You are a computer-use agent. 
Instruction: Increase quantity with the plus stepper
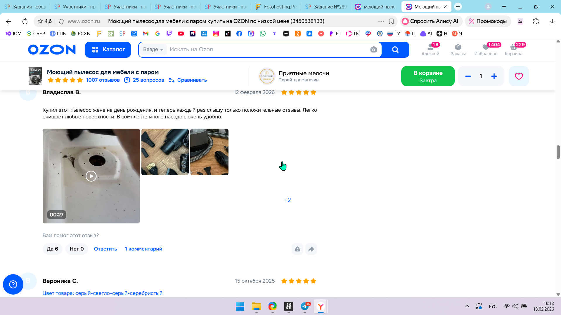494,76
